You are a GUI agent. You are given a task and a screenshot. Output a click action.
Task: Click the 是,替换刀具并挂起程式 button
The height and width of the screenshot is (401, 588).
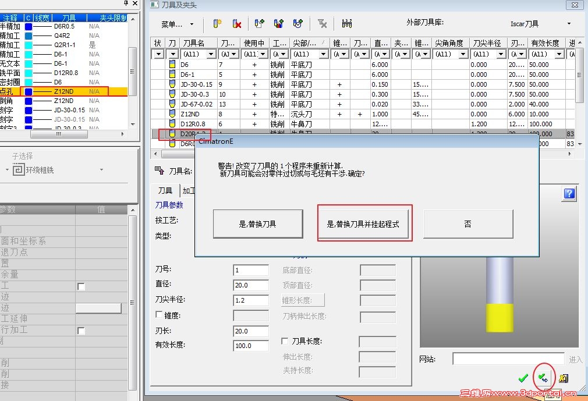click(x=363, y=224)
